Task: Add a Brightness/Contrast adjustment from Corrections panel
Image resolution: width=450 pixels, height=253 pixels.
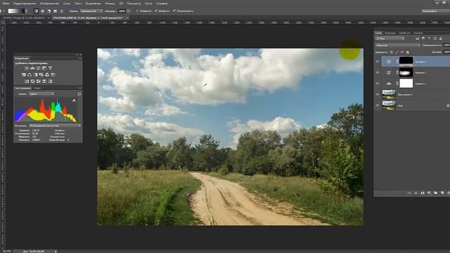Action: click(x=27, y=68)
